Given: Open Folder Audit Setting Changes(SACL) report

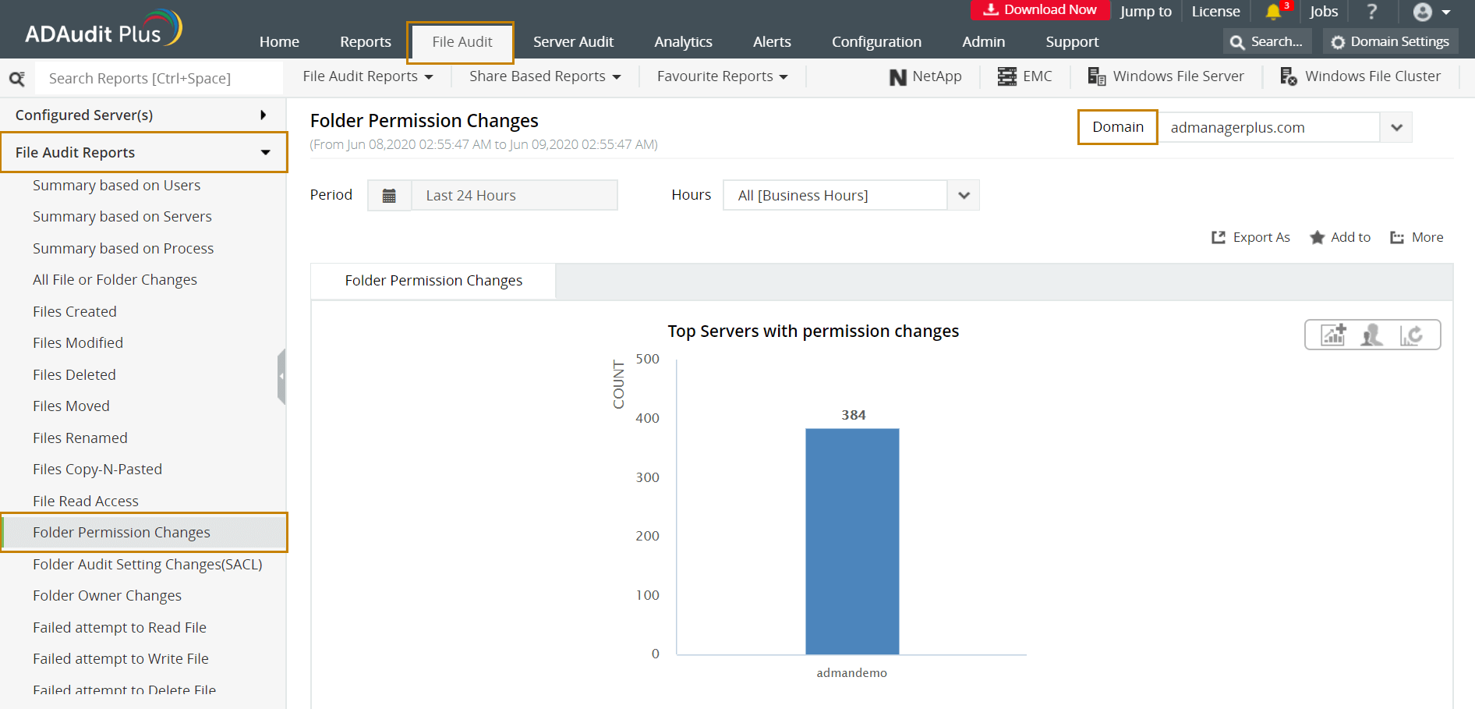Looking at the screenshot, I should pyautogui.click(x=147, y=565).
